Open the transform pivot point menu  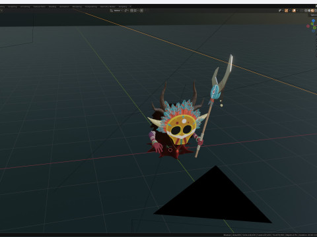coord(127,11)
